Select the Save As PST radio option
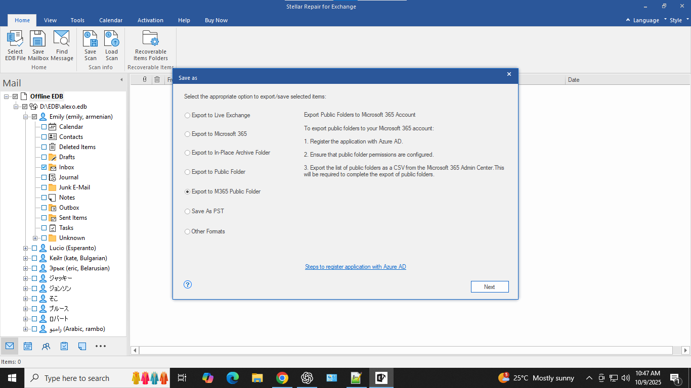Image resolution: width=691 pixels, height=388 pixels. click(188, 211)
